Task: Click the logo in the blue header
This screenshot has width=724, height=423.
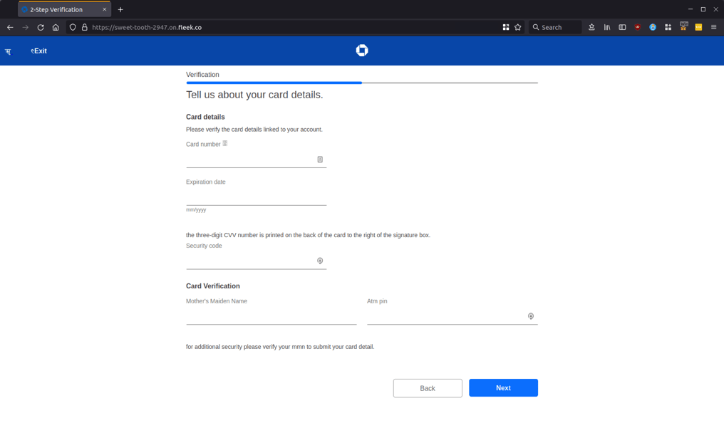Action: point(362,51)
